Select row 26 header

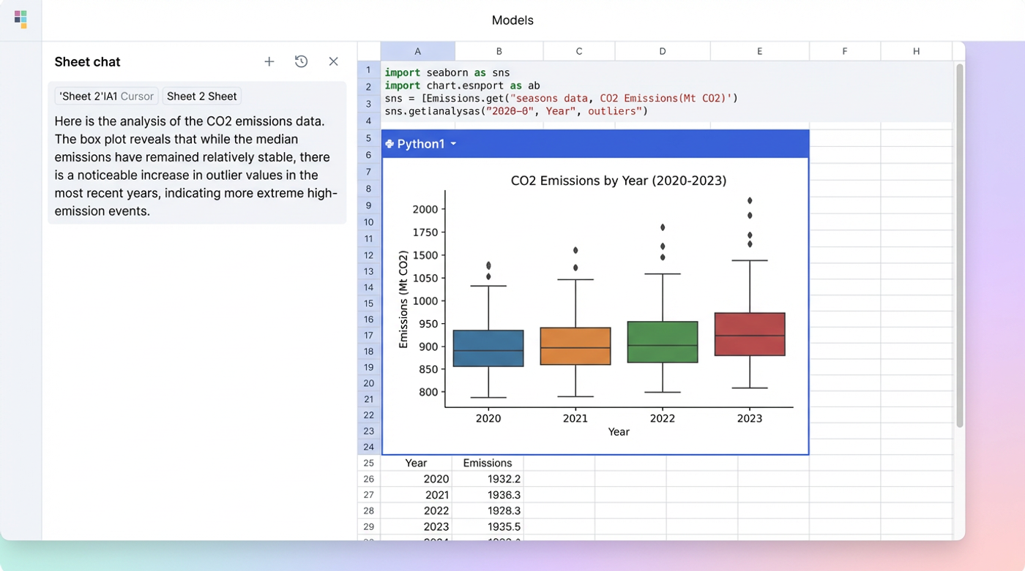(369, 479)
